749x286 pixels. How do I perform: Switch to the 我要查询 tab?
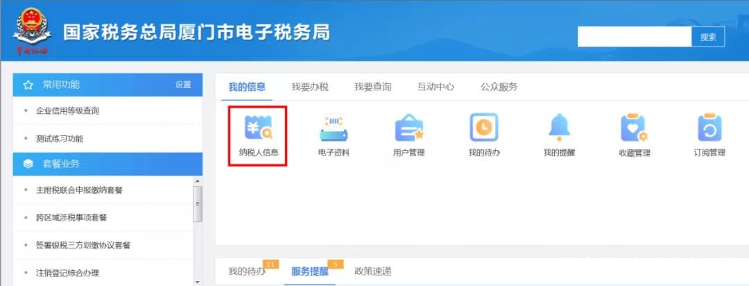[372, 87]
